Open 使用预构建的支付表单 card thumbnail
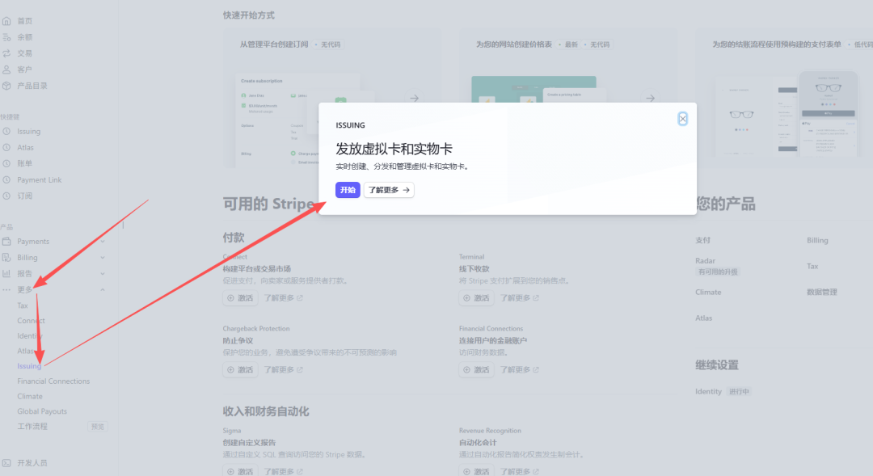 (x=787, y=114)
